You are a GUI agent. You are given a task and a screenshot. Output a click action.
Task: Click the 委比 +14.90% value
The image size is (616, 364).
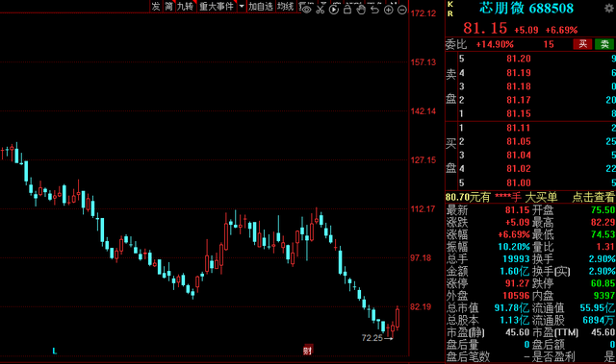[495, 44]
